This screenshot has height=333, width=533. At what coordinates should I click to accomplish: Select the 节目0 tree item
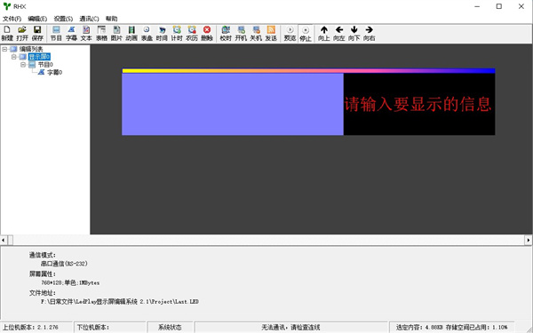(45, 65)
